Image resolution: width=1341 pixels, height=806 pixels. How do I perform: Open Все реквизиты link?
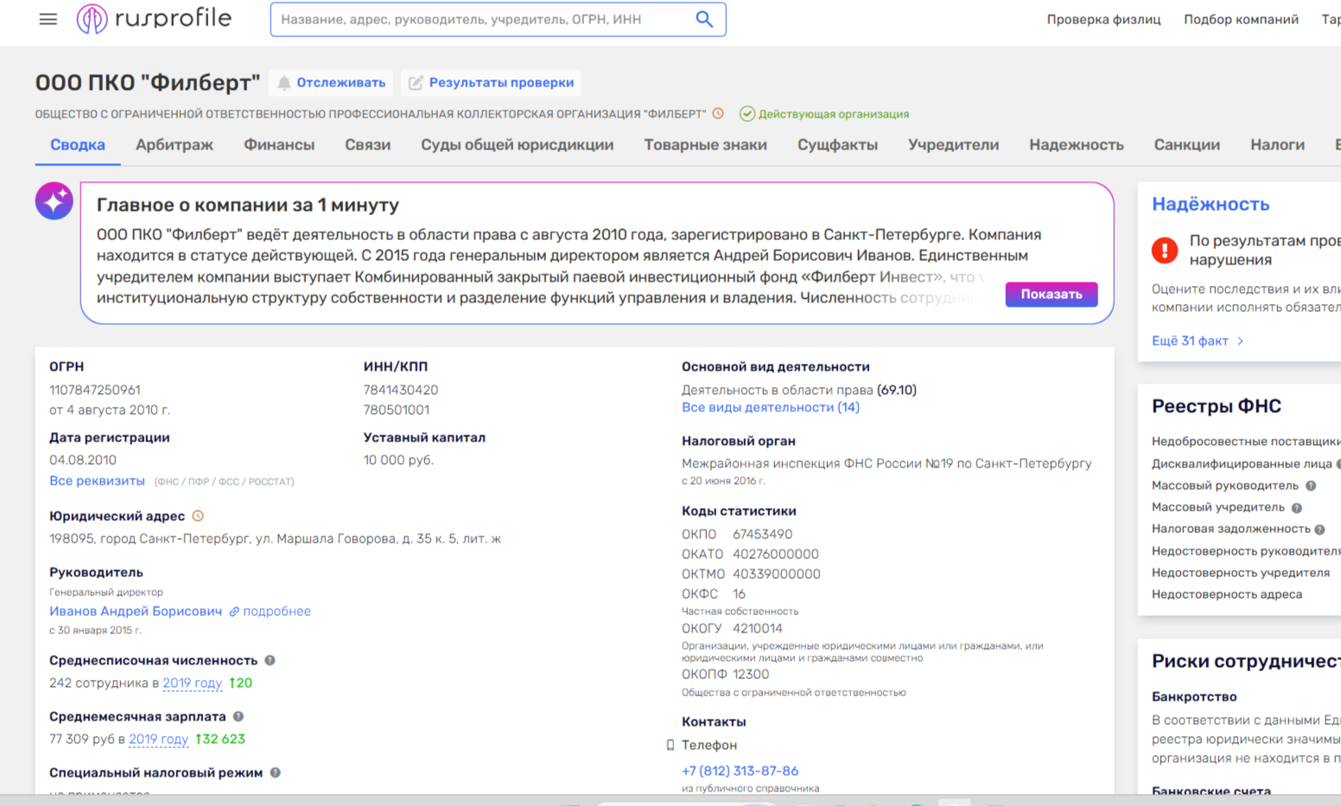click(x=97, y=481)
